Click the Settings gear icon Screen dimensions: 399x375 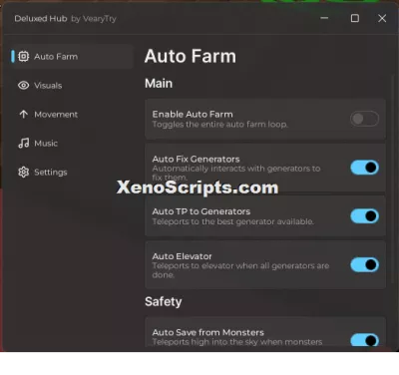tap(24, 173)
